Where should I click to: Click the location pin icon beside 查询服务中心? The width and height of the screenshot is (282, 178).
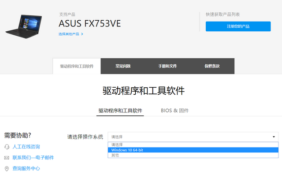coord(7,169)
